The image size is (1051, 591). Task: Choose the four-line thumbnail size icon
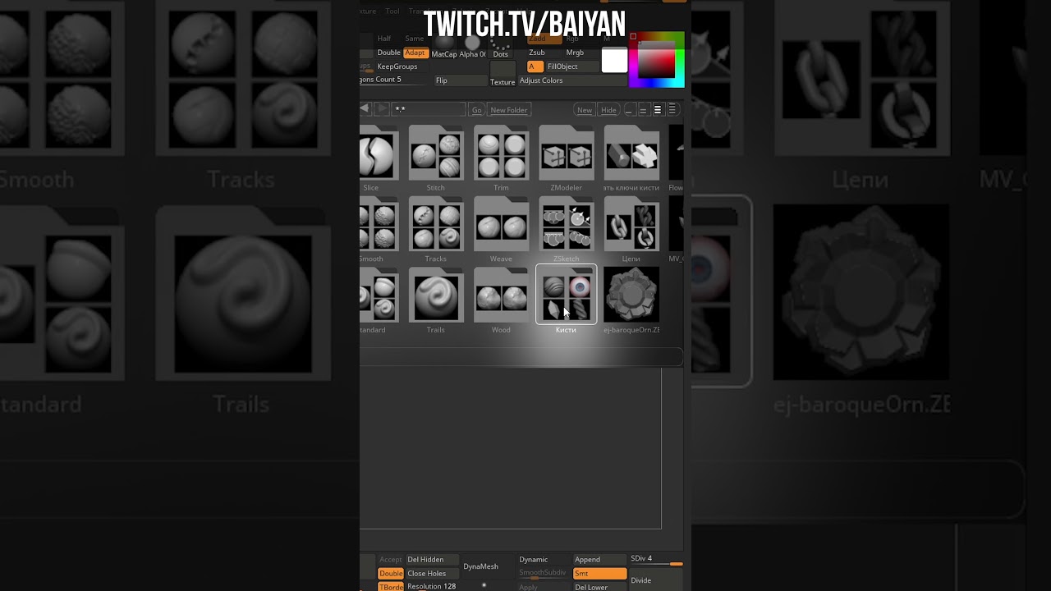[x=672, y=110]
